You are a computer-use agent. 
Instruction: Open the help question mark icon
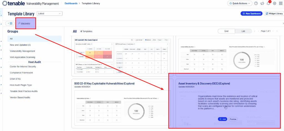coord(256,3)
